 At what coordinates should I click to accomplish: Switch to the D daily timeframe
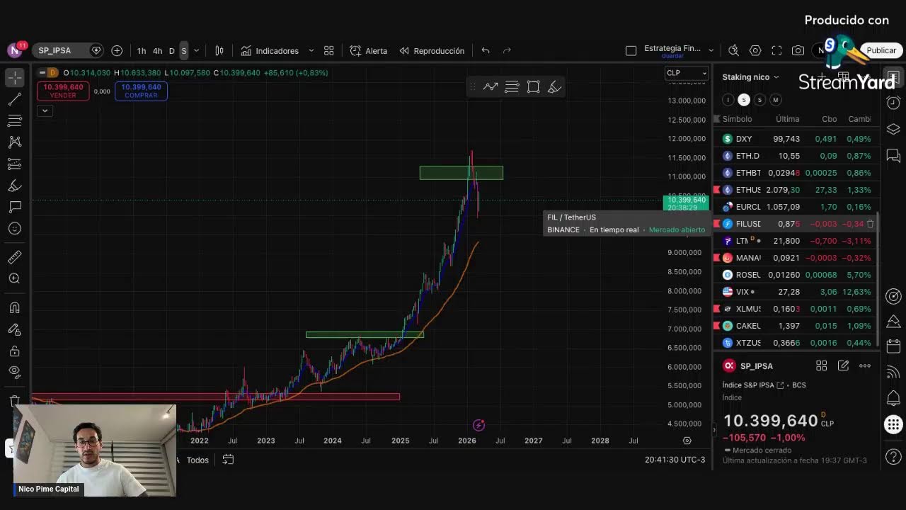pos(171,51)
